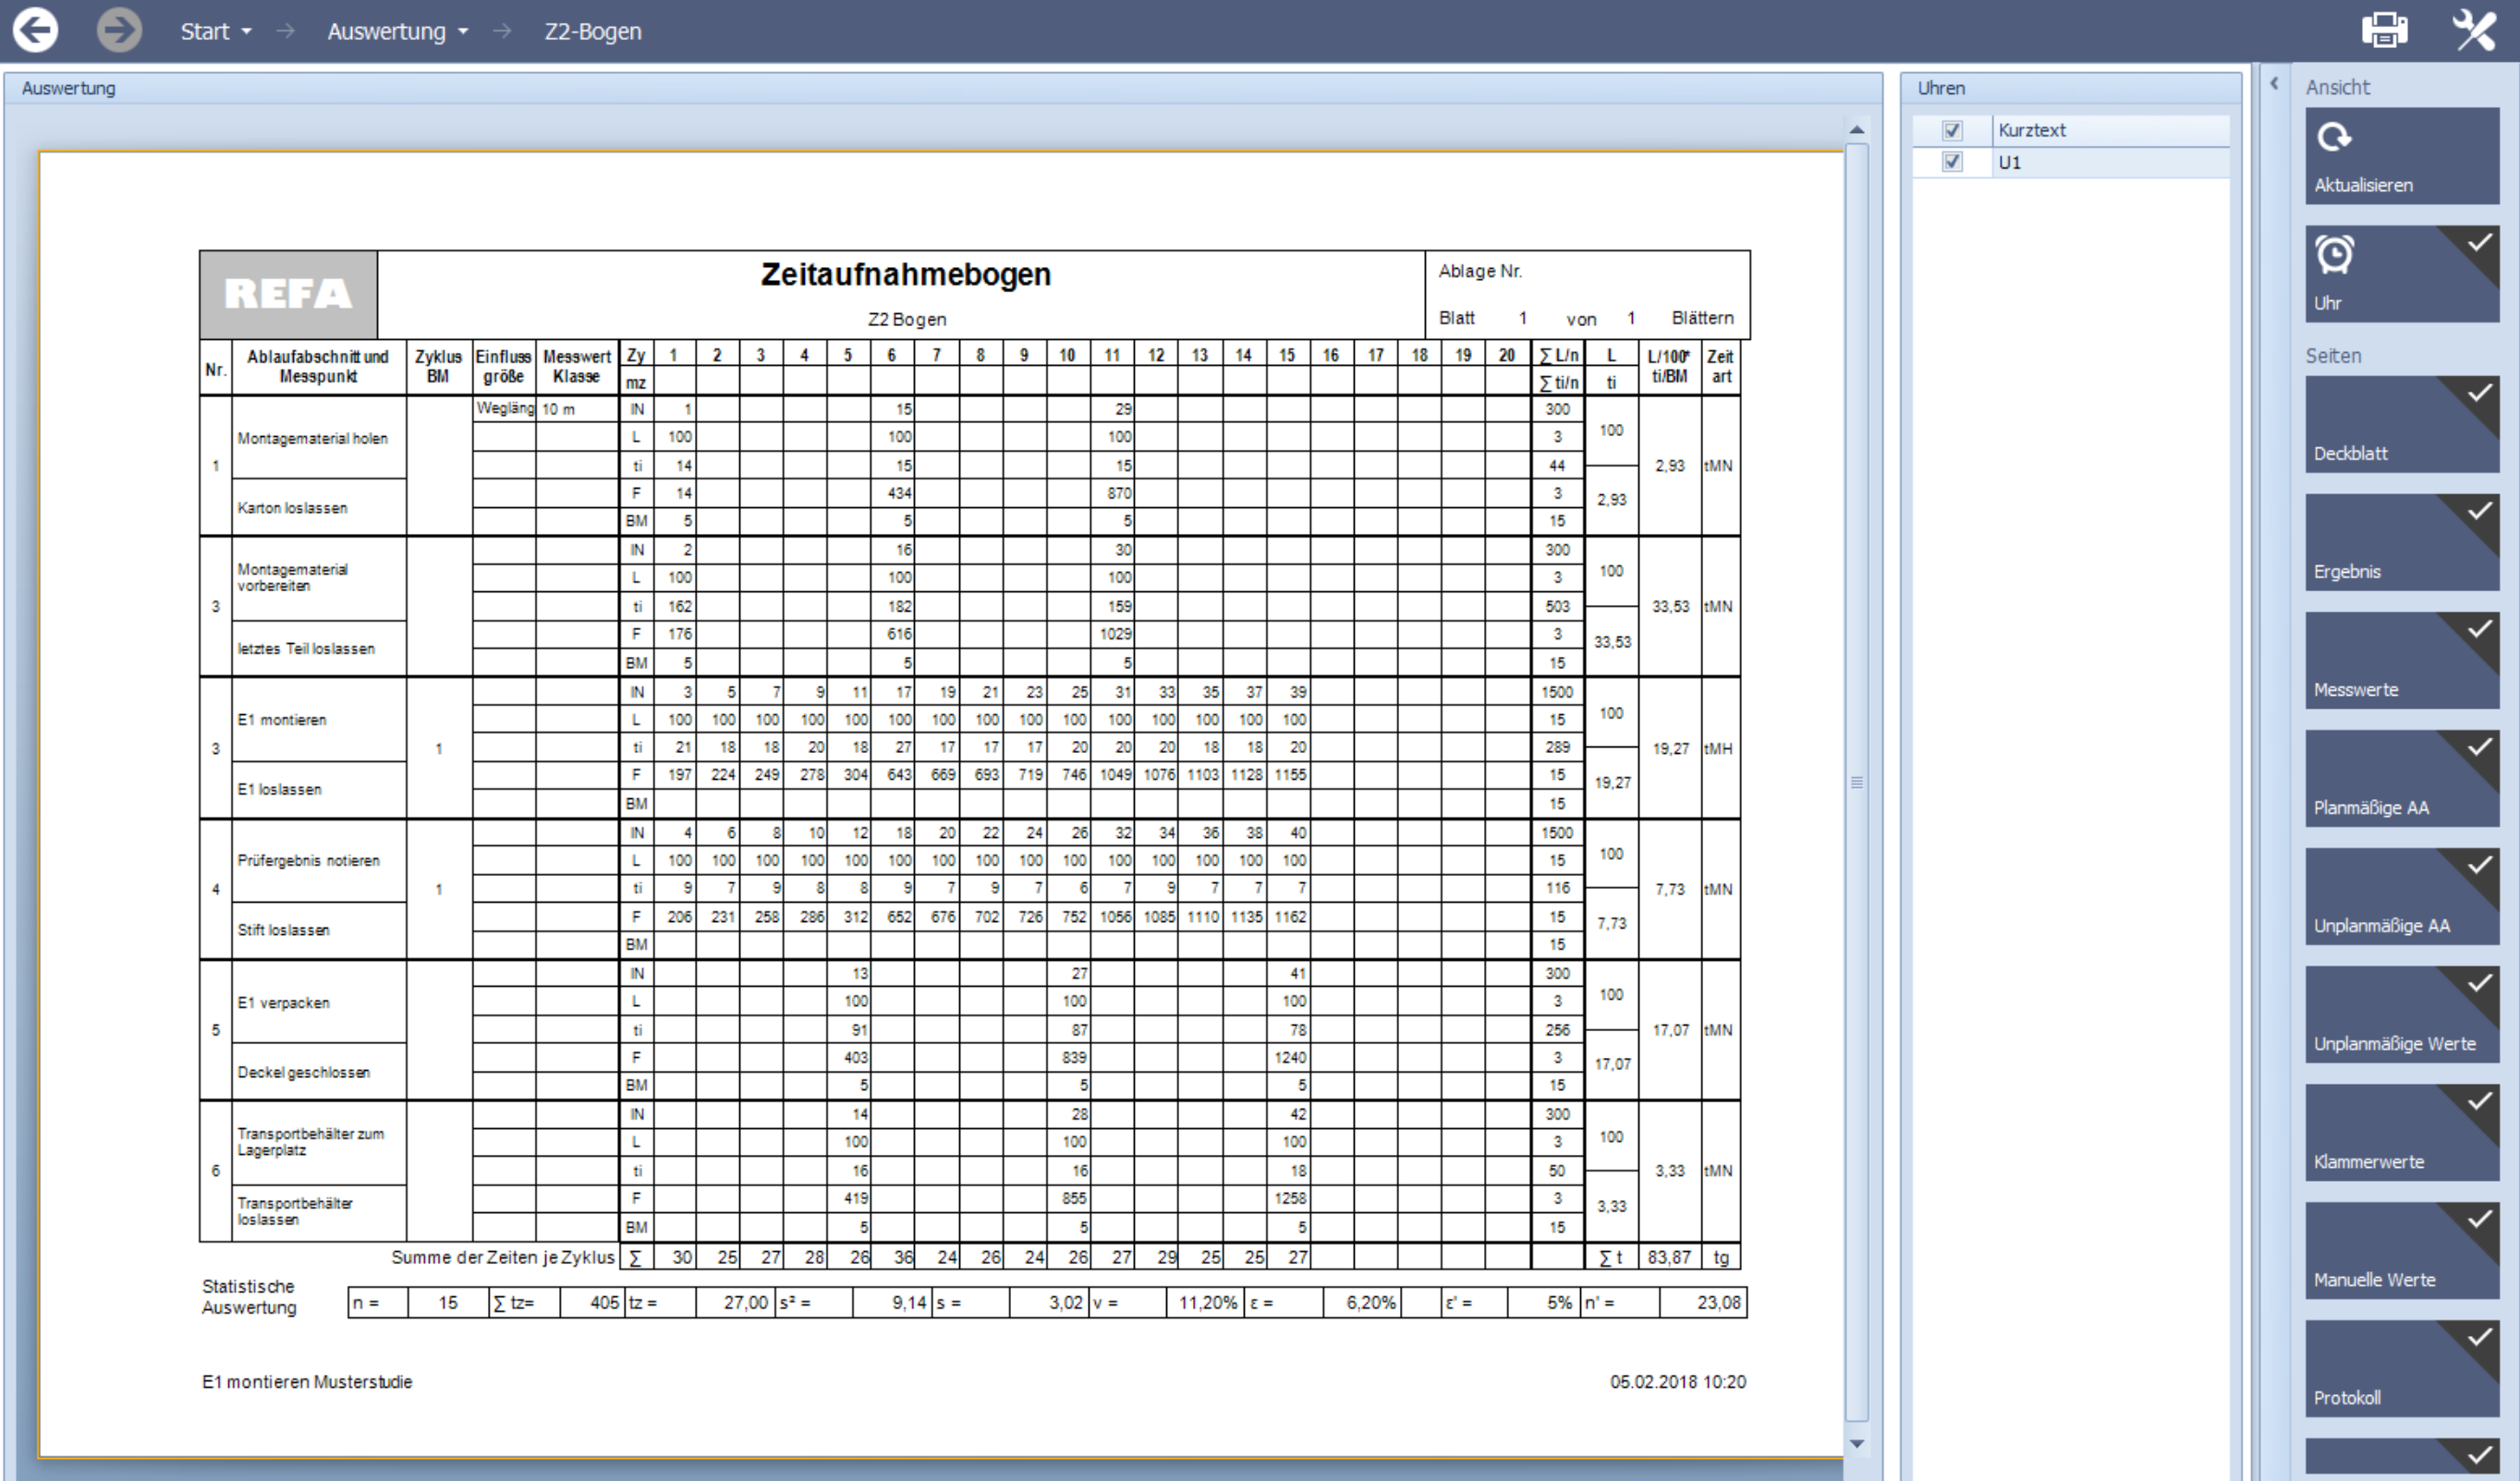The width and height of the screenshot is (2520, 1481).
Task: Click the Auswertung panel header
Action: [x=943, y=88]
